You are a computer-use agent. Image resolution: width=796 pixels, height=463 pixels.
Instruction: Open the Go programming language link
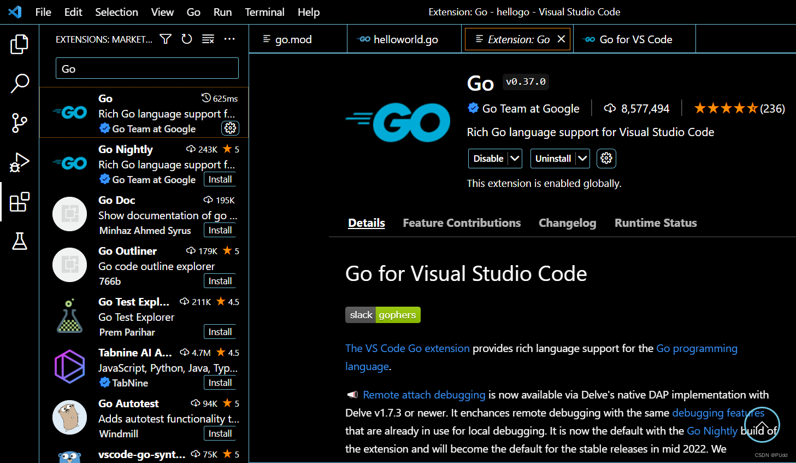click(x=697, y=348)
